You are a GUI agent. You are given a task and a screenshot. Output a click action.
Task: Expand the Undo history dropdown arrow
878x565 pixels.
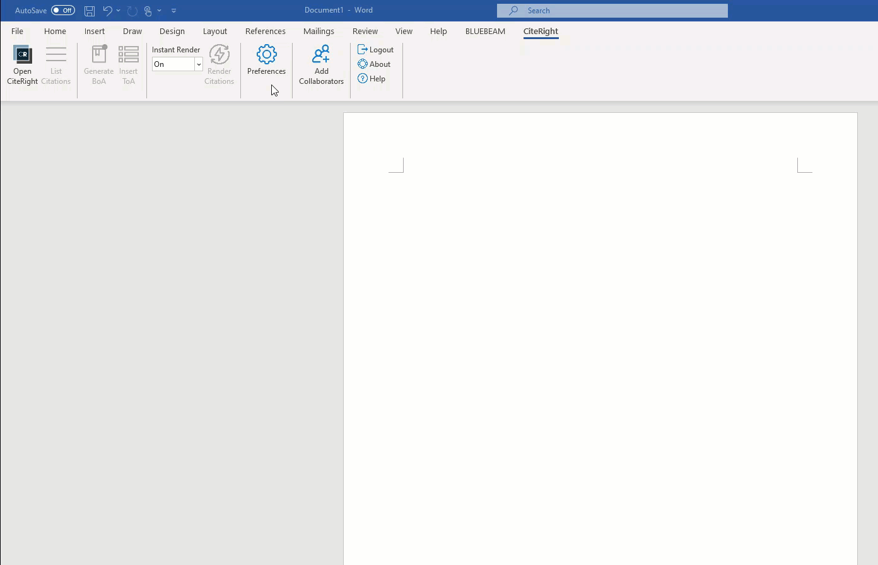118,11
